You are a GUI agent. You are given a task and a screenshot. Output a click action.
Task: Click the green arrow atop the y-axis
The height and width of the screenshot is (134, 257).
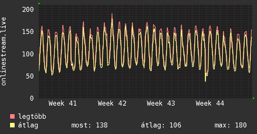click(x=39, y=3)
